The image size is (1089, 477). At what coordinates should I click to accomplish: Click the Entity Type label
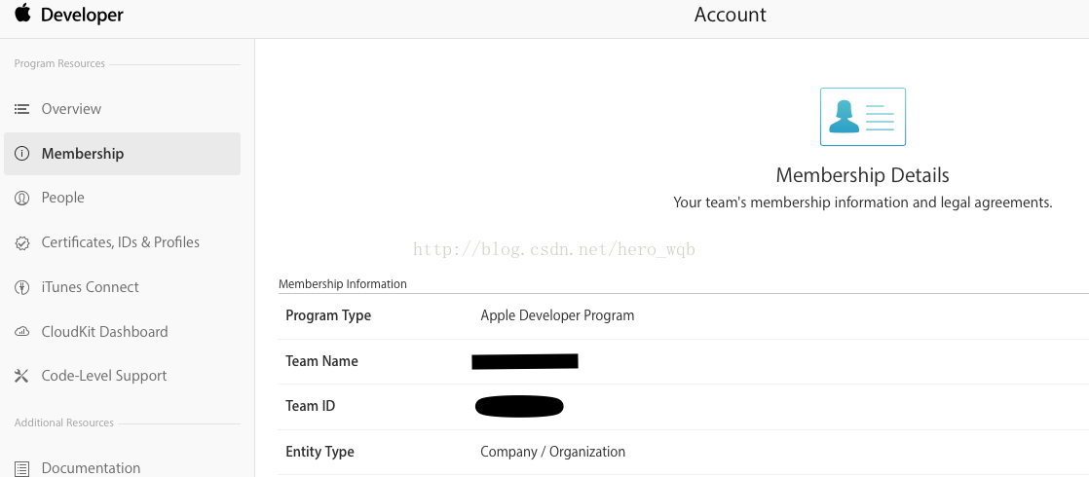[319, 452]
